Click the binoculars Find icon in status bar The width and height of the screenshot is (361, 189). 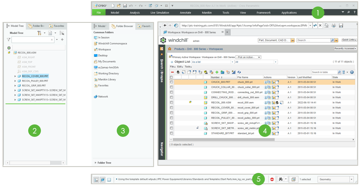click(x=280, y=179)
